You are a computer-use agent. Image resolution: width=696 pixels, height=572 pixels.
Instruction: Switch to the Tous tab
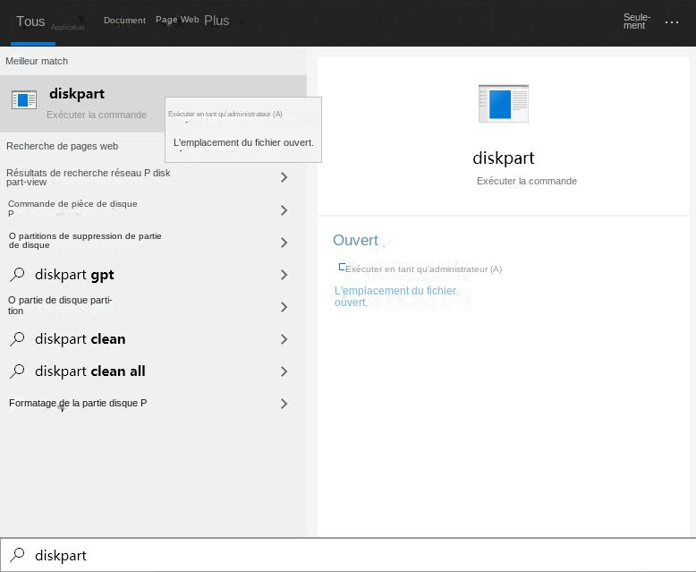30,21
